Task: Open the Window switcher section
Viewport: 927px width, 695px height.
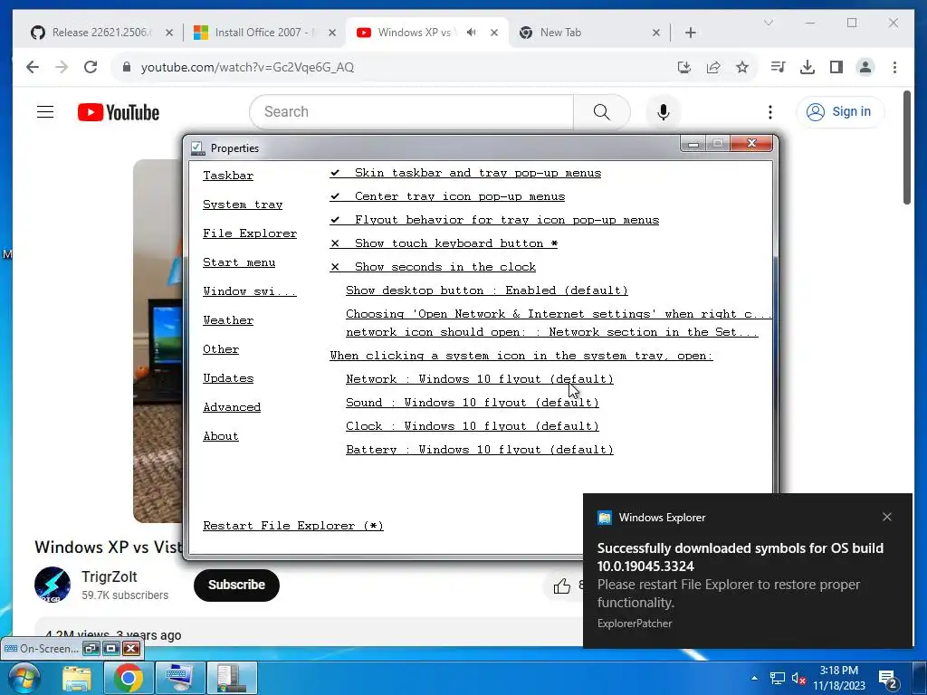Action: coord(250,291)
